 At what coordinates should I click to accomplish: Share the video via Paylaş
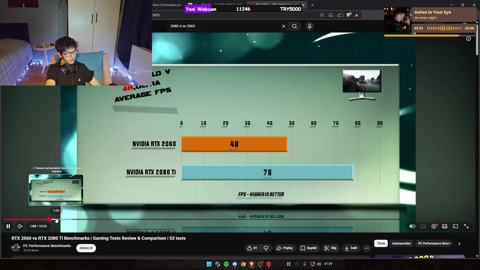click(x=285, y=248)
